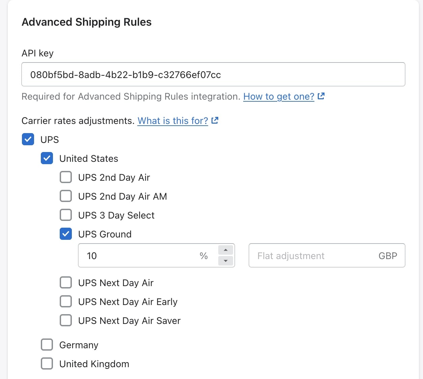Enable UPS Next Day Air Saver
423x379 pixels.
click(x=66, y=320)
